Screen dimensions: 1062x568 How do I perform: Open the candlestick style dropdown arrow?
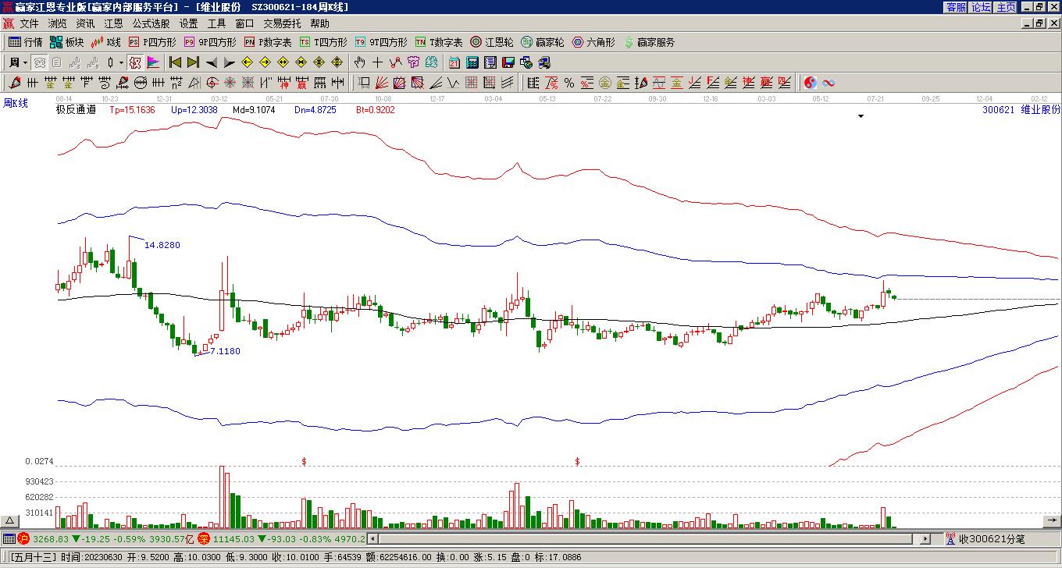(121, 62)
